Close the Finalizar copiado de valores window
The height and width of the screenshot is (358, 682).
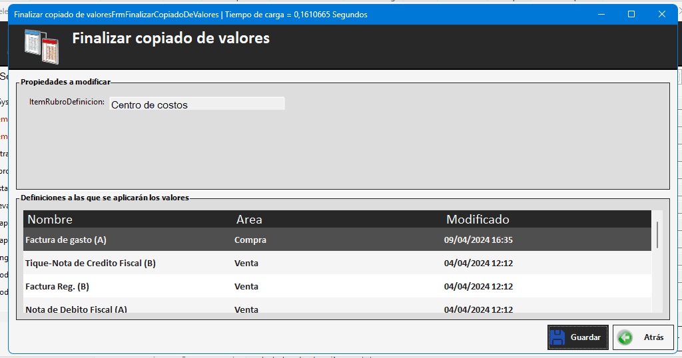pos(662,14)
